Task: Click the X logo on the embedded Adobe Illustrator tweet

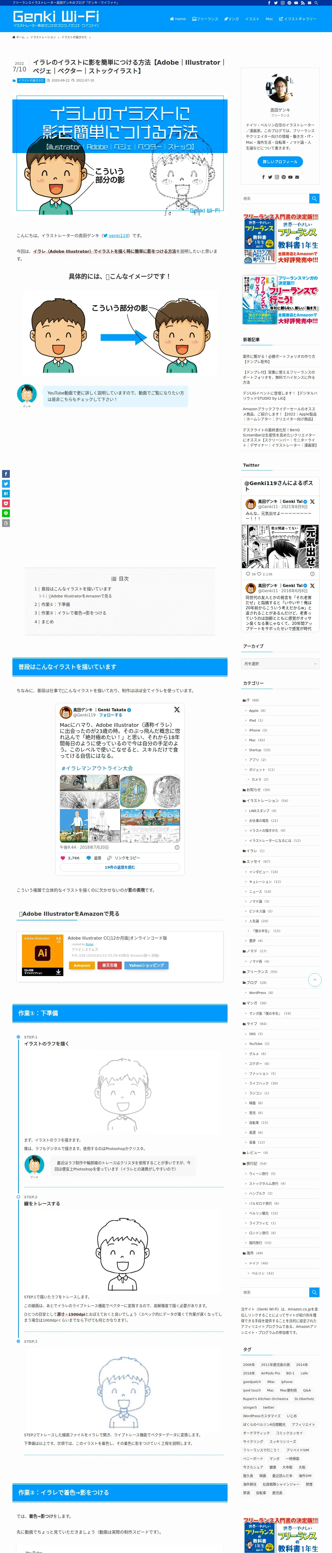Action: pos(177,709)
